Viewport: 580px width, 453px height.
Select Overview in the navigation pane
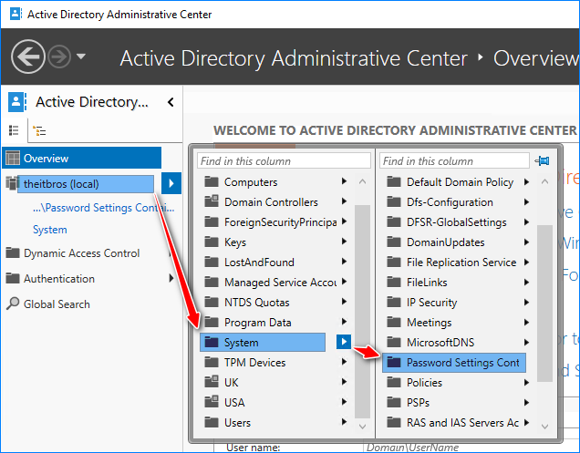tap(82, 158)
